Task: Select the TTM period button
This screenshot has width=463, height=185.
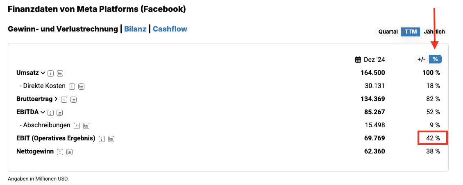Action: [410, 32]
